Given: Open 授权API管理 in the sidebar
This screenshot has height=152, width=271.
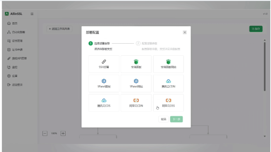Looking at the screenshot, I should [x=17, y=58].
